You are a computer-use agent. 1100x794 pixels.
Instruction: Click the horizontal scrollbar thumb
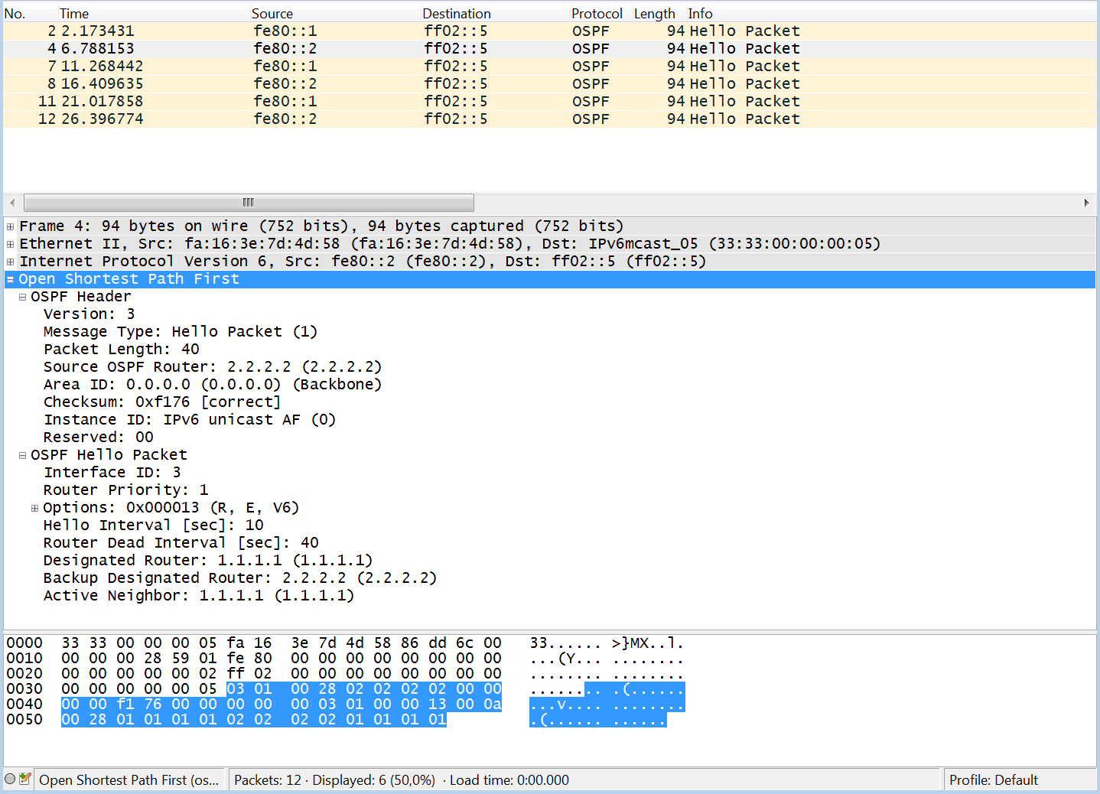pos(249,203)
